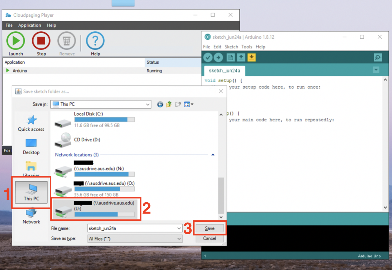392x270 pixels.
Task: Open the Arduino Tools menu
Action: pos(247,47)
